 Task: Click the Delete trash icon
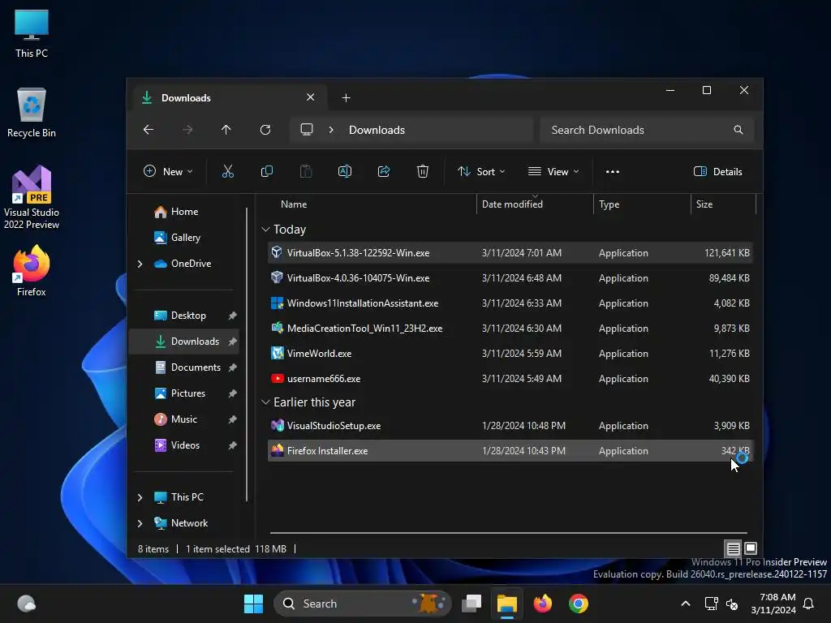point(422,171)
